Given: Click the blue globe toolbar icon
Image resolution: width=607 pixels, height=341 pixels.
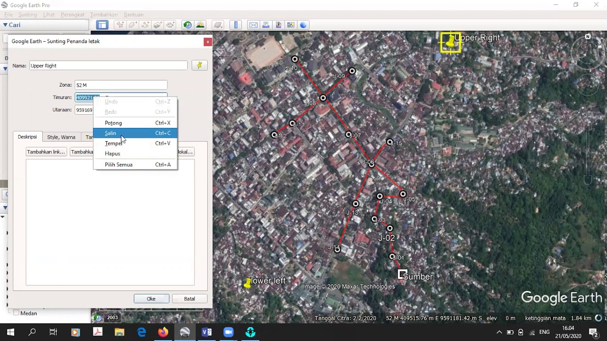Looking at the screenshot, I should click(303, 25).
